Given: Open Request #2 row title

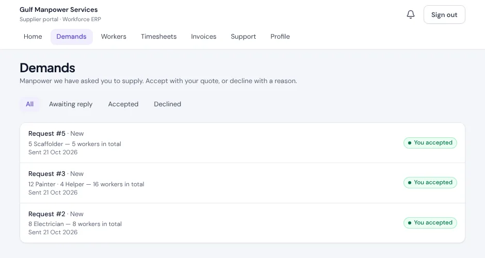Looking at the screenshot, I should 47,214.
